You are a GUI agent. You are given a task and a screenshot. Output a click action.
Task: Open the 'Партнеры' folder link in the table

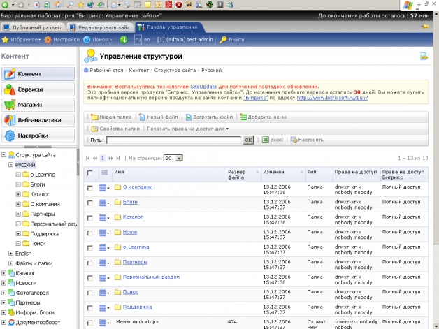click(x=136, y=262)
